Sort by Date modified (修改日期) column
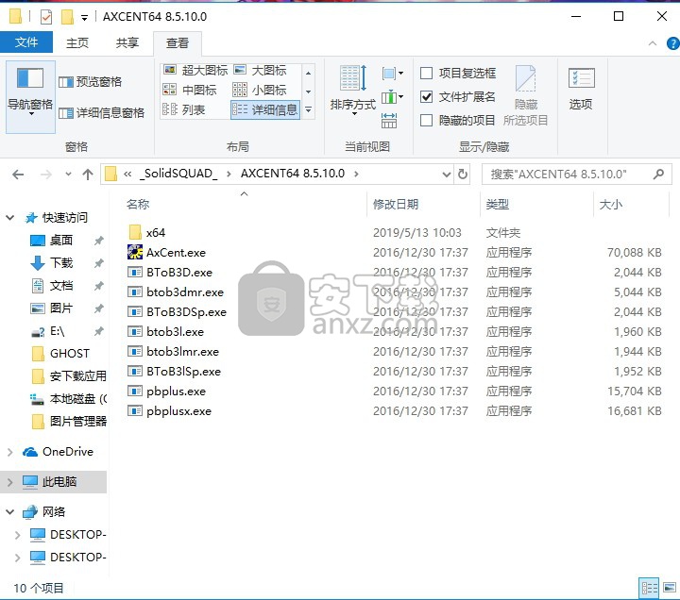Viewport: 680px width, 600px height. click(x=396, y=204)
